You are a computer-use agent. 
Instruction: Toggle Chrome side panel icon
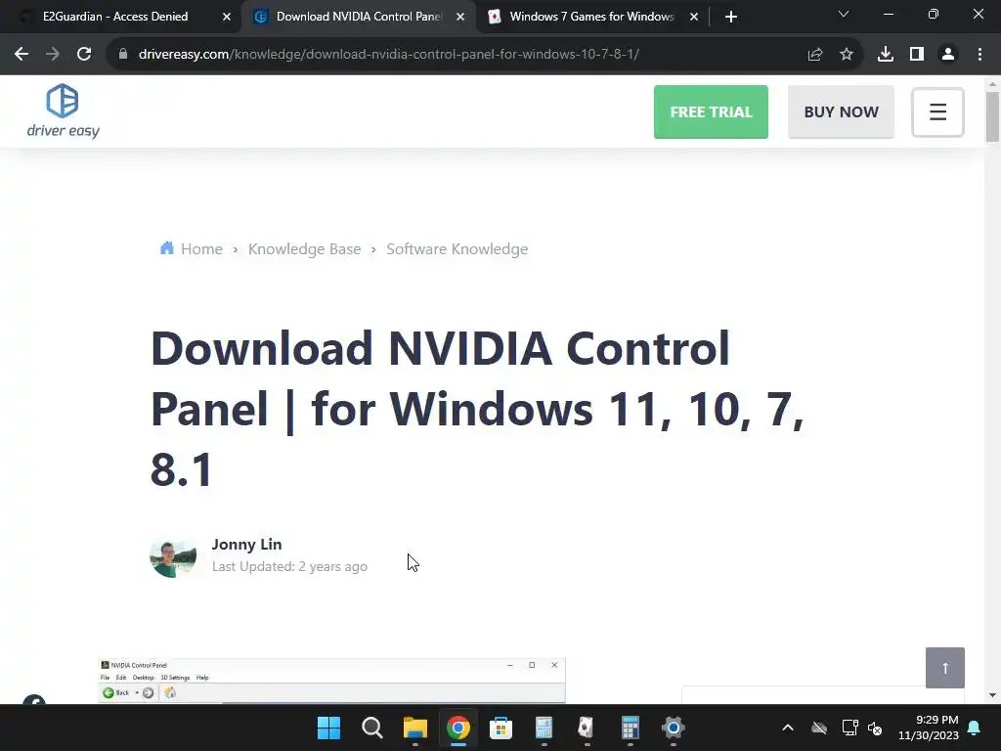[x=917, y=55]
